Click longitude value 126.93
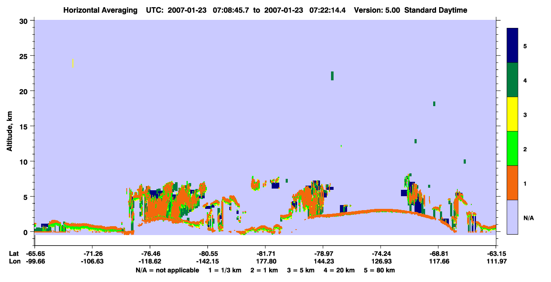 click(381, 262)
